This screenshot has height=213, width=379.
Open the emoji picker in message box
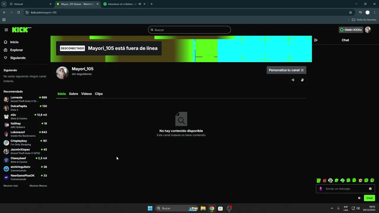click(370, 189)
